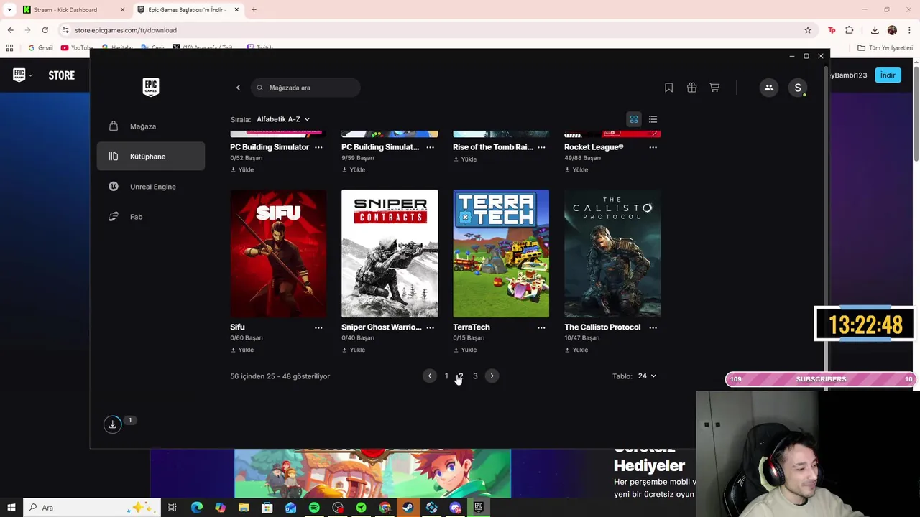The height and width of the screenshot is (517, 920).
Task: Open the launcher downloads icon
Action: tap(113, 424)
